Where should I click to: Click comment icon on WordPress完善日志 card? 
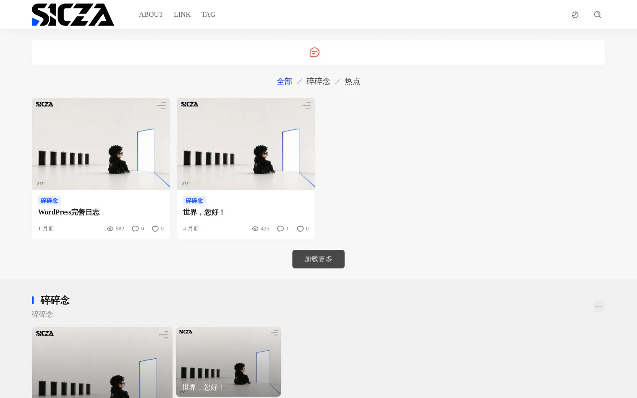click(x=135, y=229)
